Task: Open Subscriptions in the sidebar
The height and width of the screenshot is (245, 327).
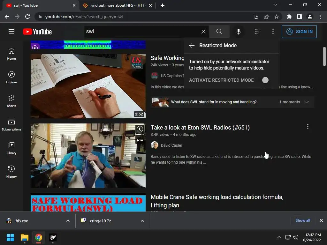Action: [11, 125]
